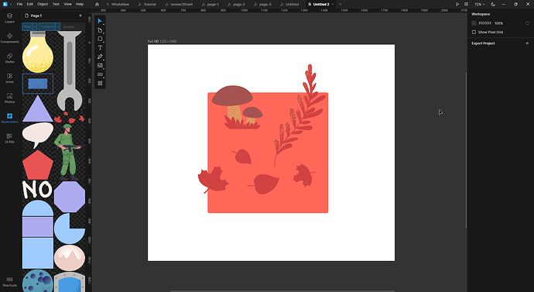Toggle dark/light theme moon icon
This screenshot has width=534, height=292.
(x=493, y=4)
